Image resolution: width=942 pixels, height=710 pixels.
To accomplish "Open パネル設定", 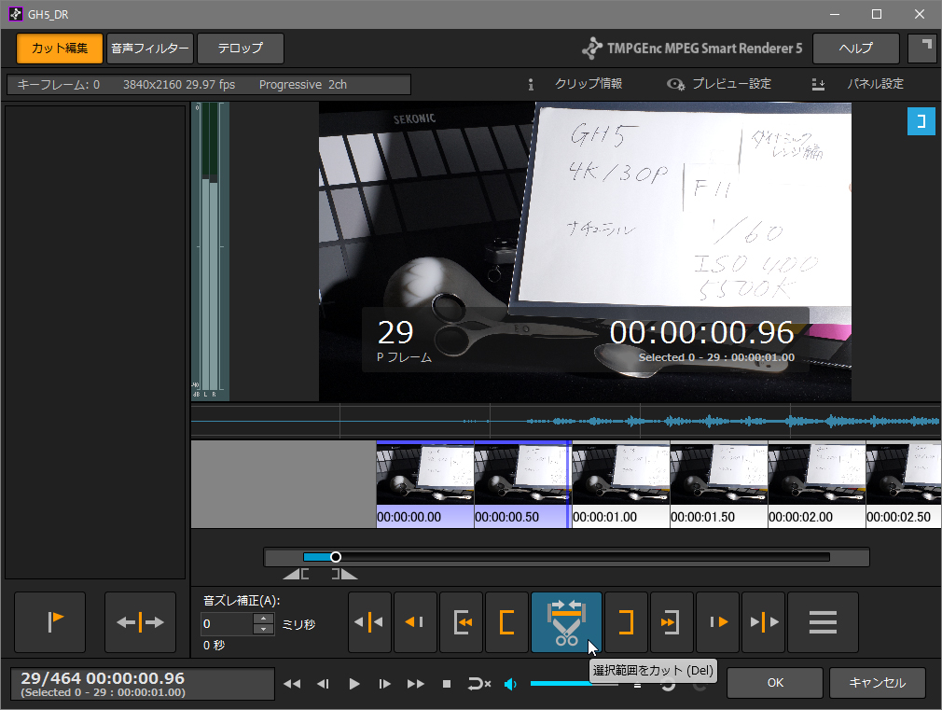I will pos(858,84).
